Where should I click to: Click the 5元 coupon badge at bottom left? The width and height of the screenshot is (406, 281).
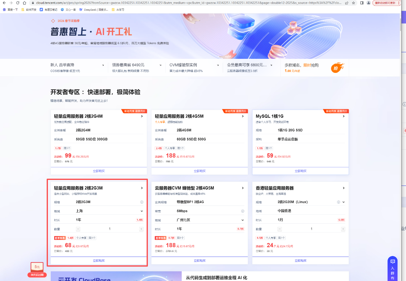tap(37, 266)
